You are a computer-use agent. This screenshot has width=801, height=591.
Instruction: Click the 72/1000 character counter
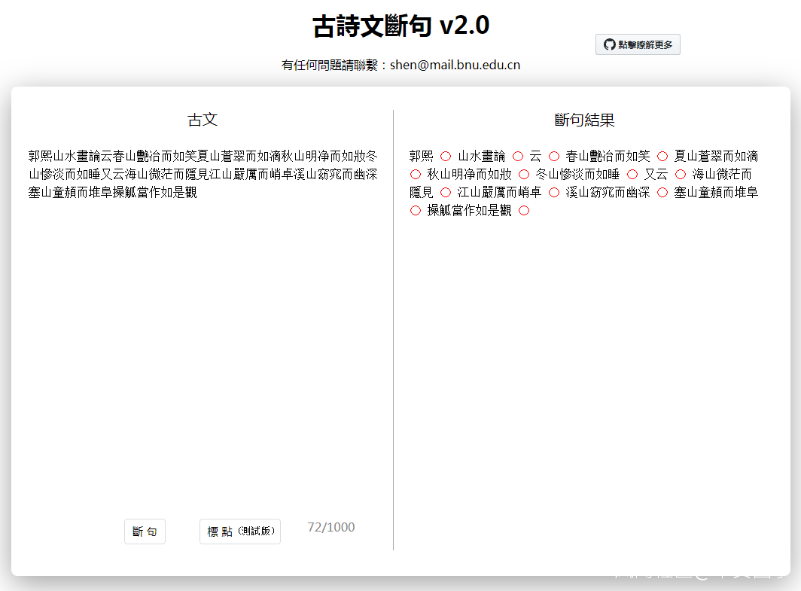point(330,527)
